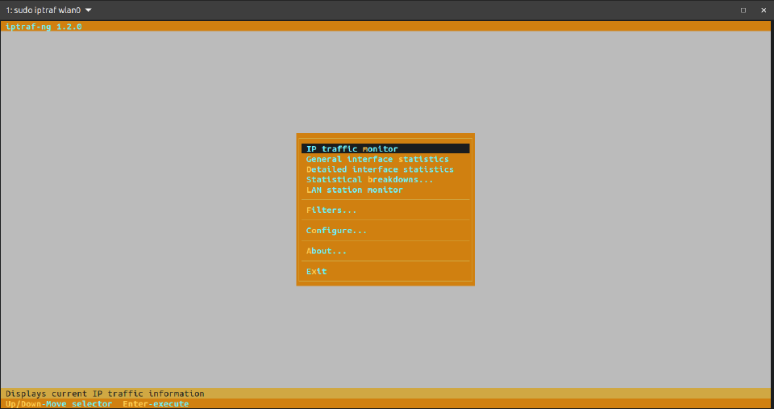Viewport: 774px width, 409px height.
Task: Click the Enter-execute key hint
Action: (156, 403)
